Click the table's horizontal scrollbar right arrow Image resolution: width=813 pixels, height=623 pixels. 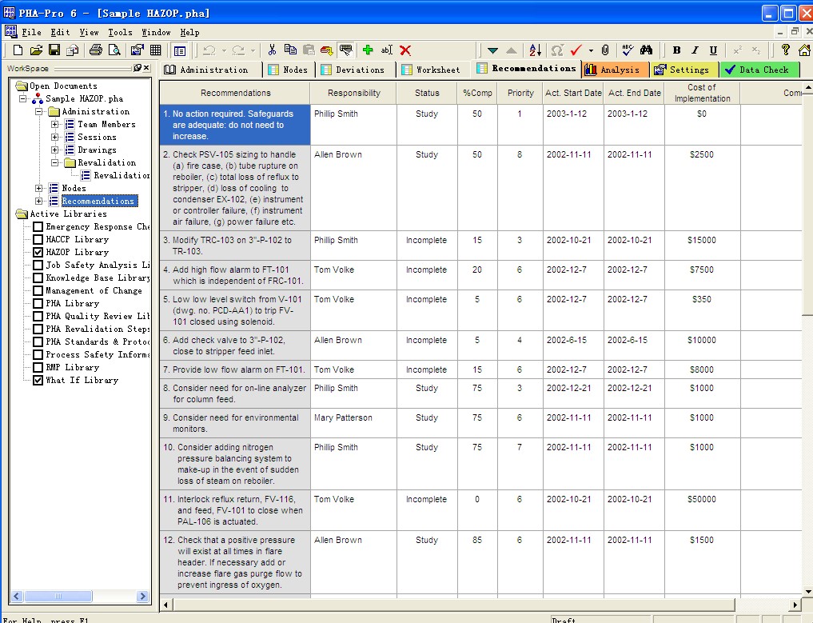795,605
